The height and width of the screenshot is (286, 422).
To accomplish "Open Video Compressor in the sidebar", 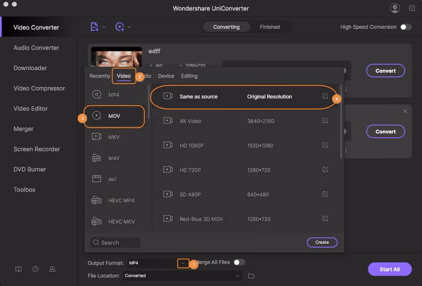I will [39, 88].
